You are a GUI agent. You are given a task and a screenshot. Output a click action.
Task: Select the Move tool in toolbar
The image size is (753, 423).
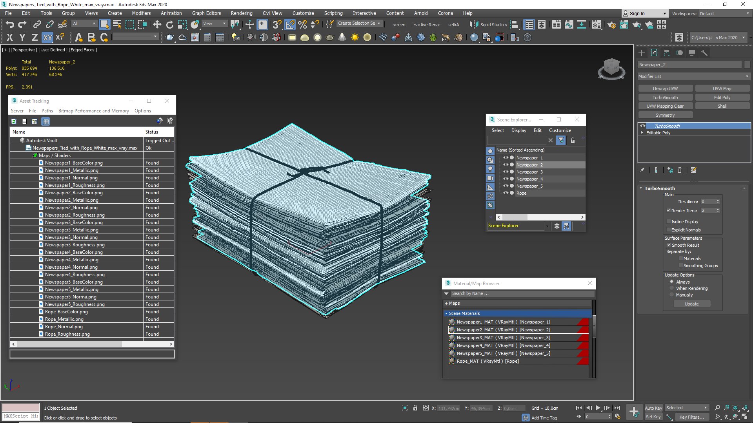pos(157,25)
